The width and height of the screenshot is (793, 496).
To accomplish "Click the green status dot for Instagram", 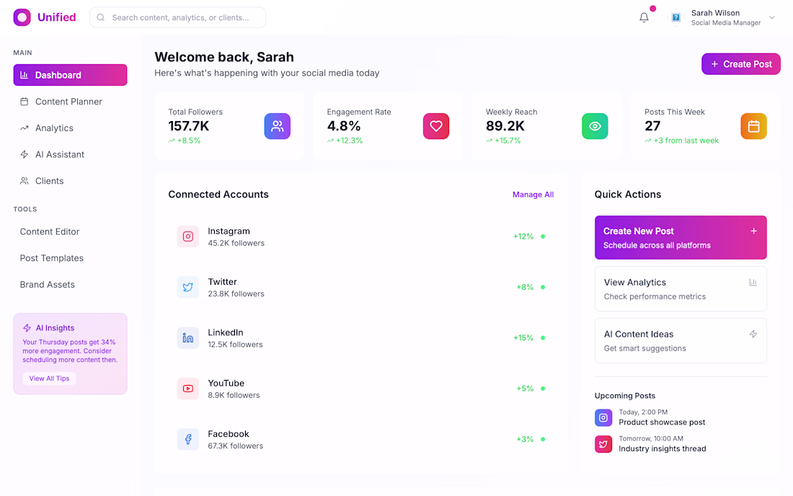I will [543, 236].
